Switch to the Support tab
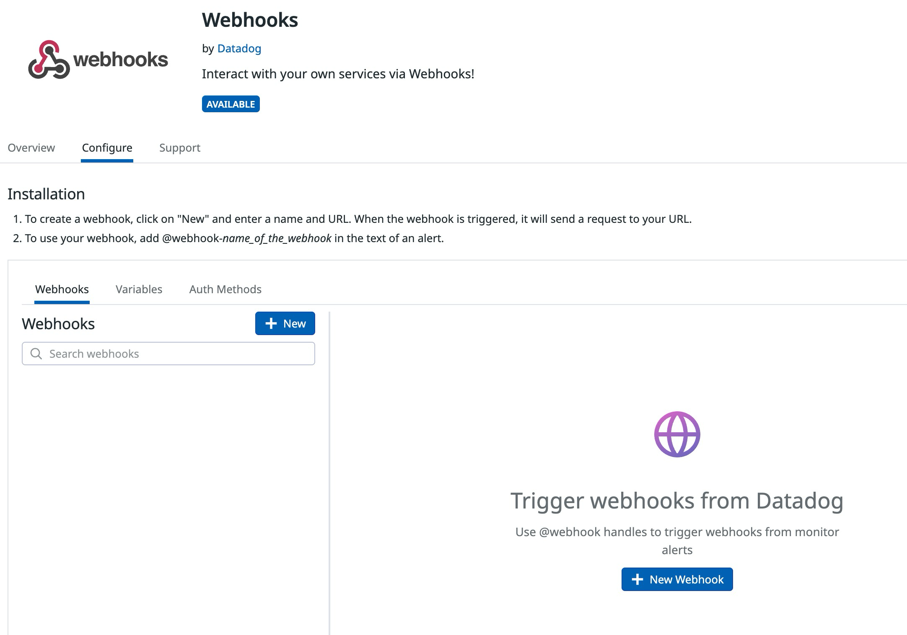Image resolution: width=907 pixels, height=635 pixels. tap(179, 147)
